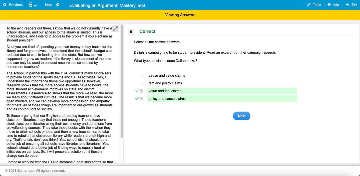Image resolution: width=360 pixels, height=176 pixels.
Task: Click the Info circle icon
Action: (x=329, y=5)
